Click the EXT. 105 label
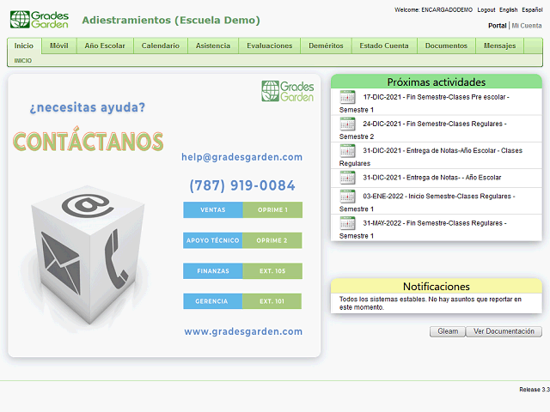 pos(272,271)
